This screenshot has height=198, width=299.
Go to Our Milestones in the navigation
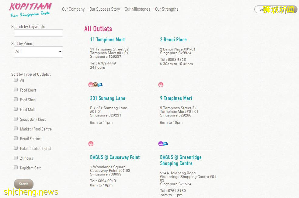point(137,9)
